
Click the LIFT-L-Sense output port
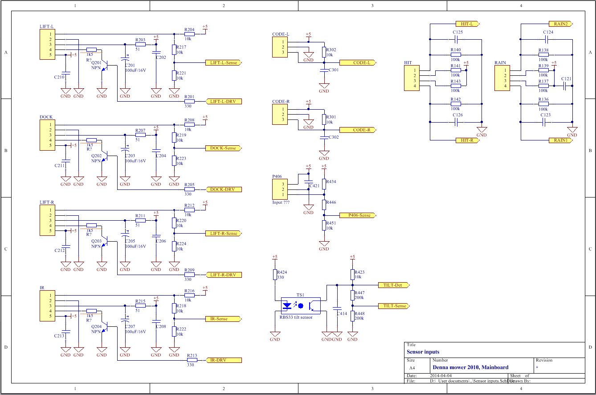tap(224, 63)
